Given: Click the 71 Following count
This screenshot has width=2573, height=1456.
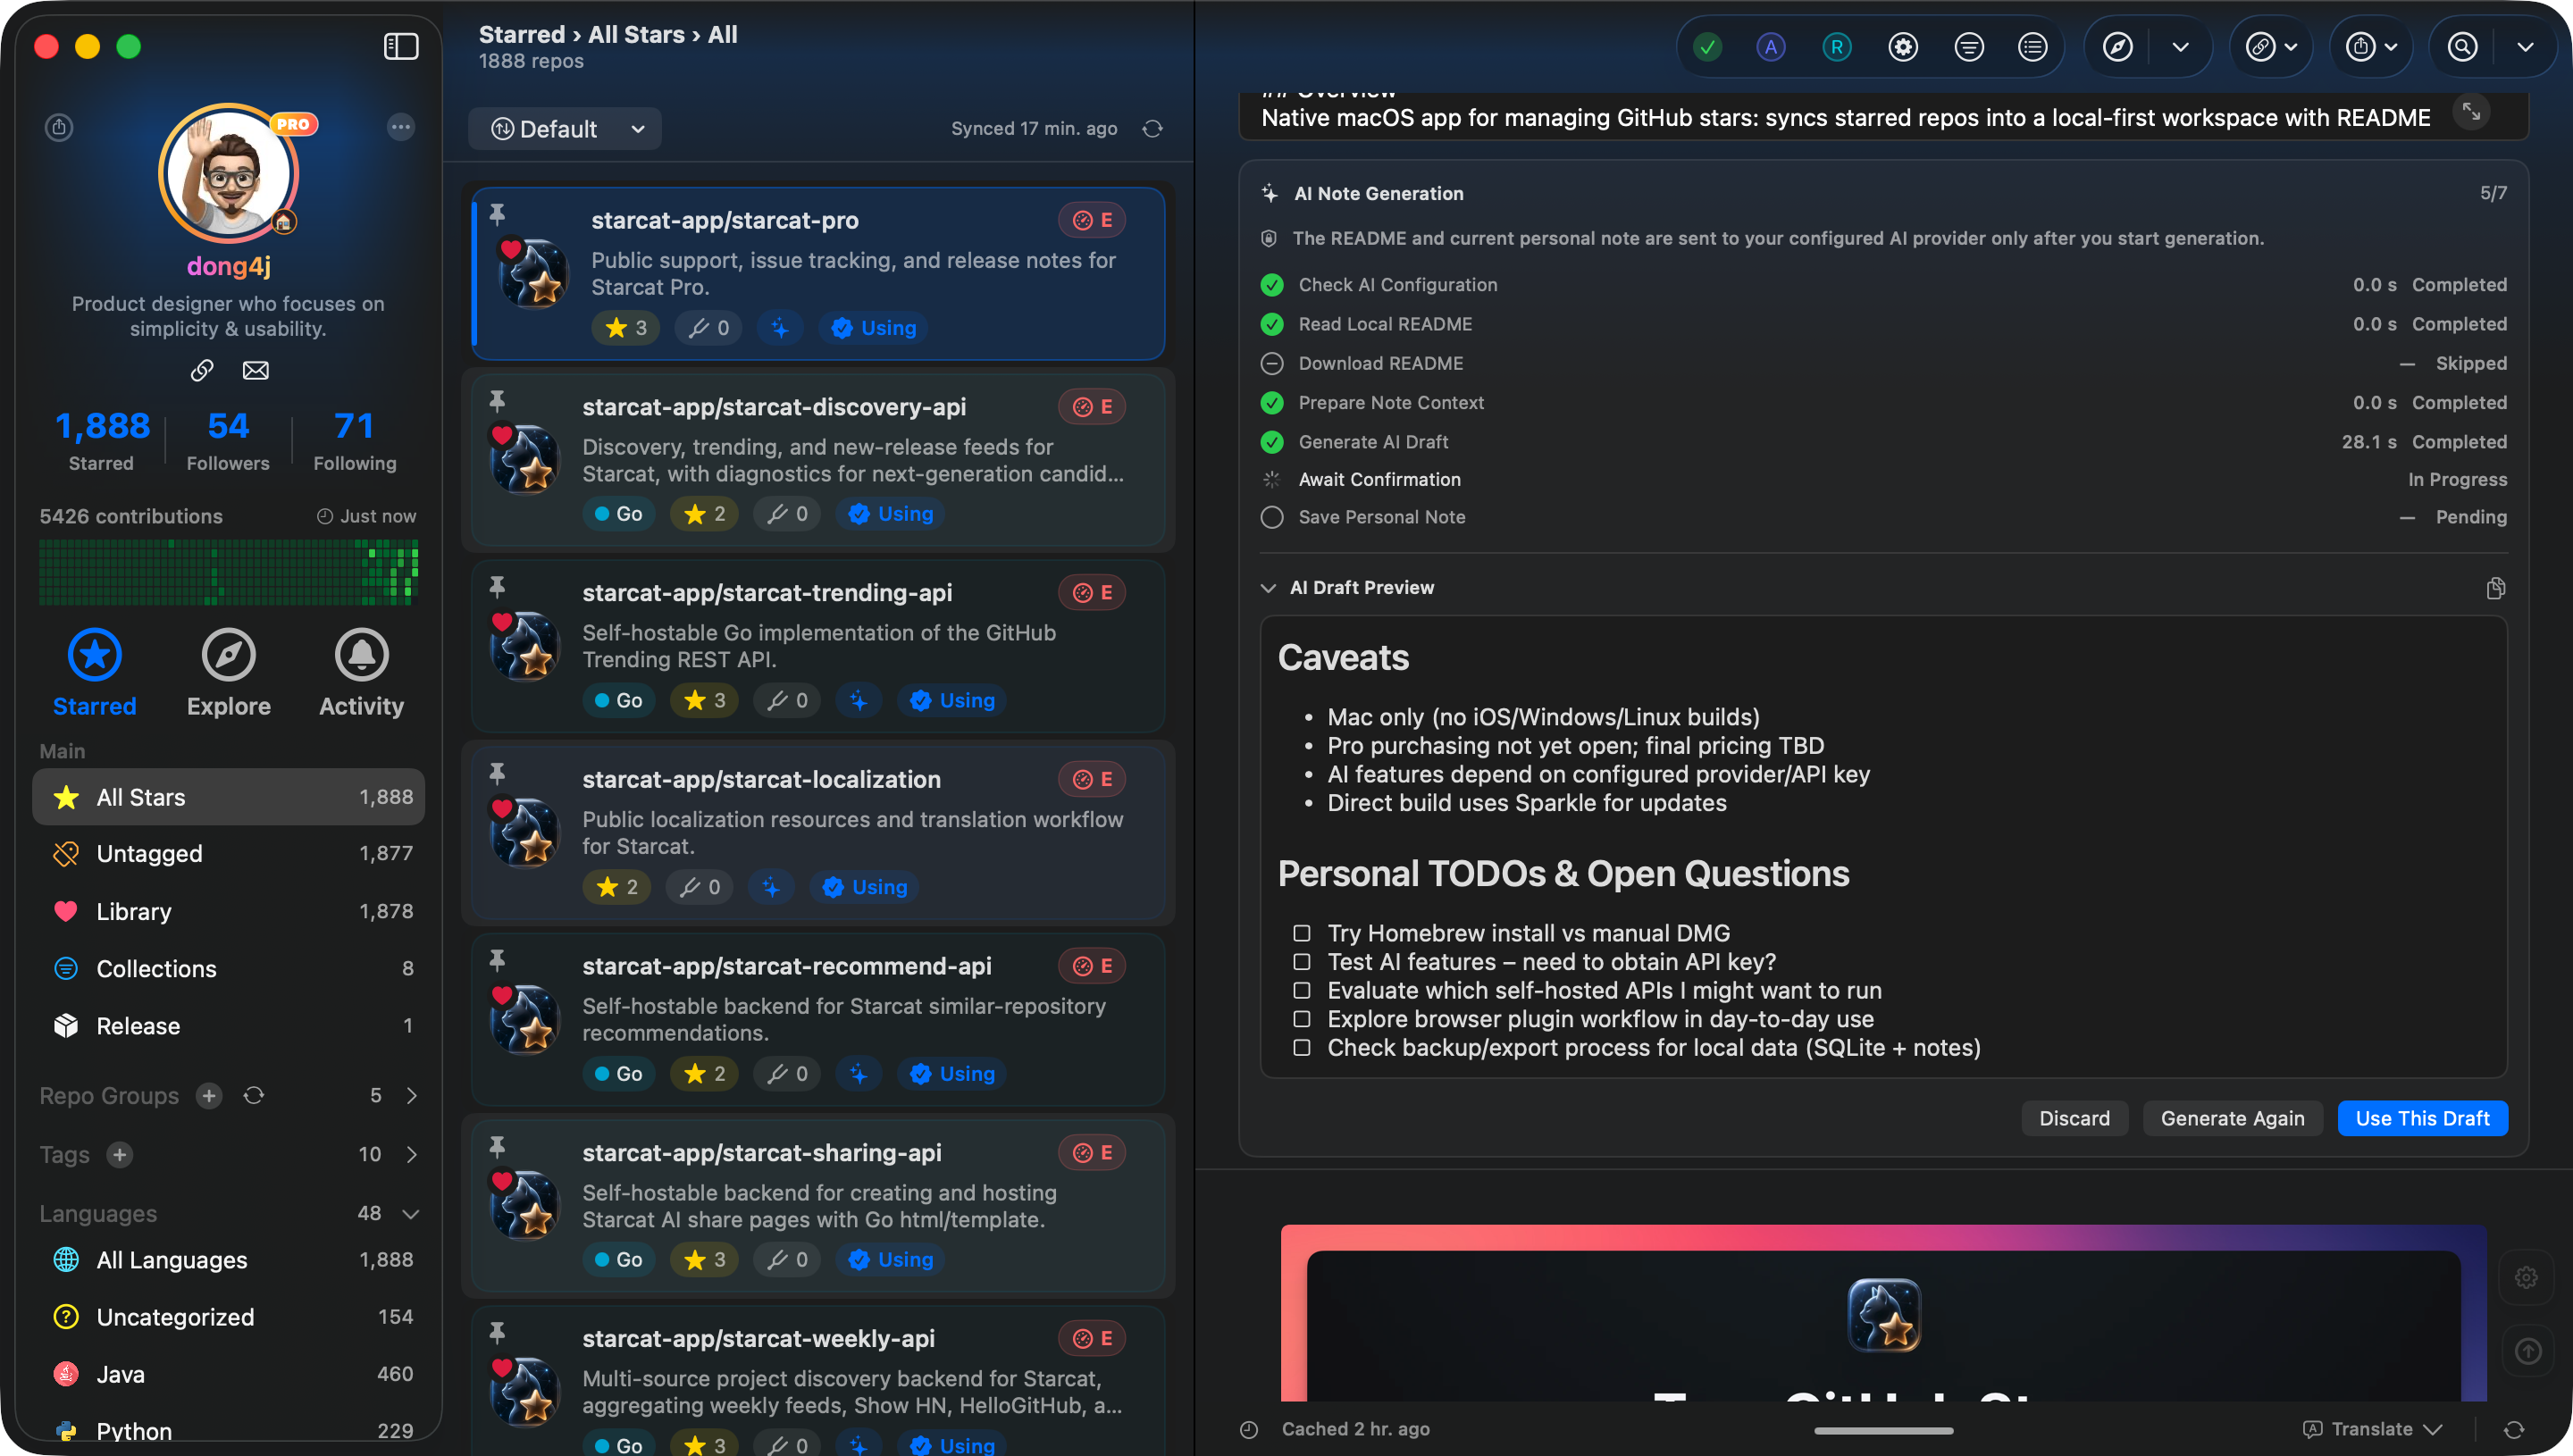Looking at the screenshot, I should [355, 440].
